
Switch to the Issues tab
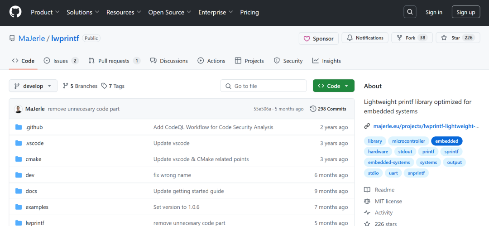(61, 61)
